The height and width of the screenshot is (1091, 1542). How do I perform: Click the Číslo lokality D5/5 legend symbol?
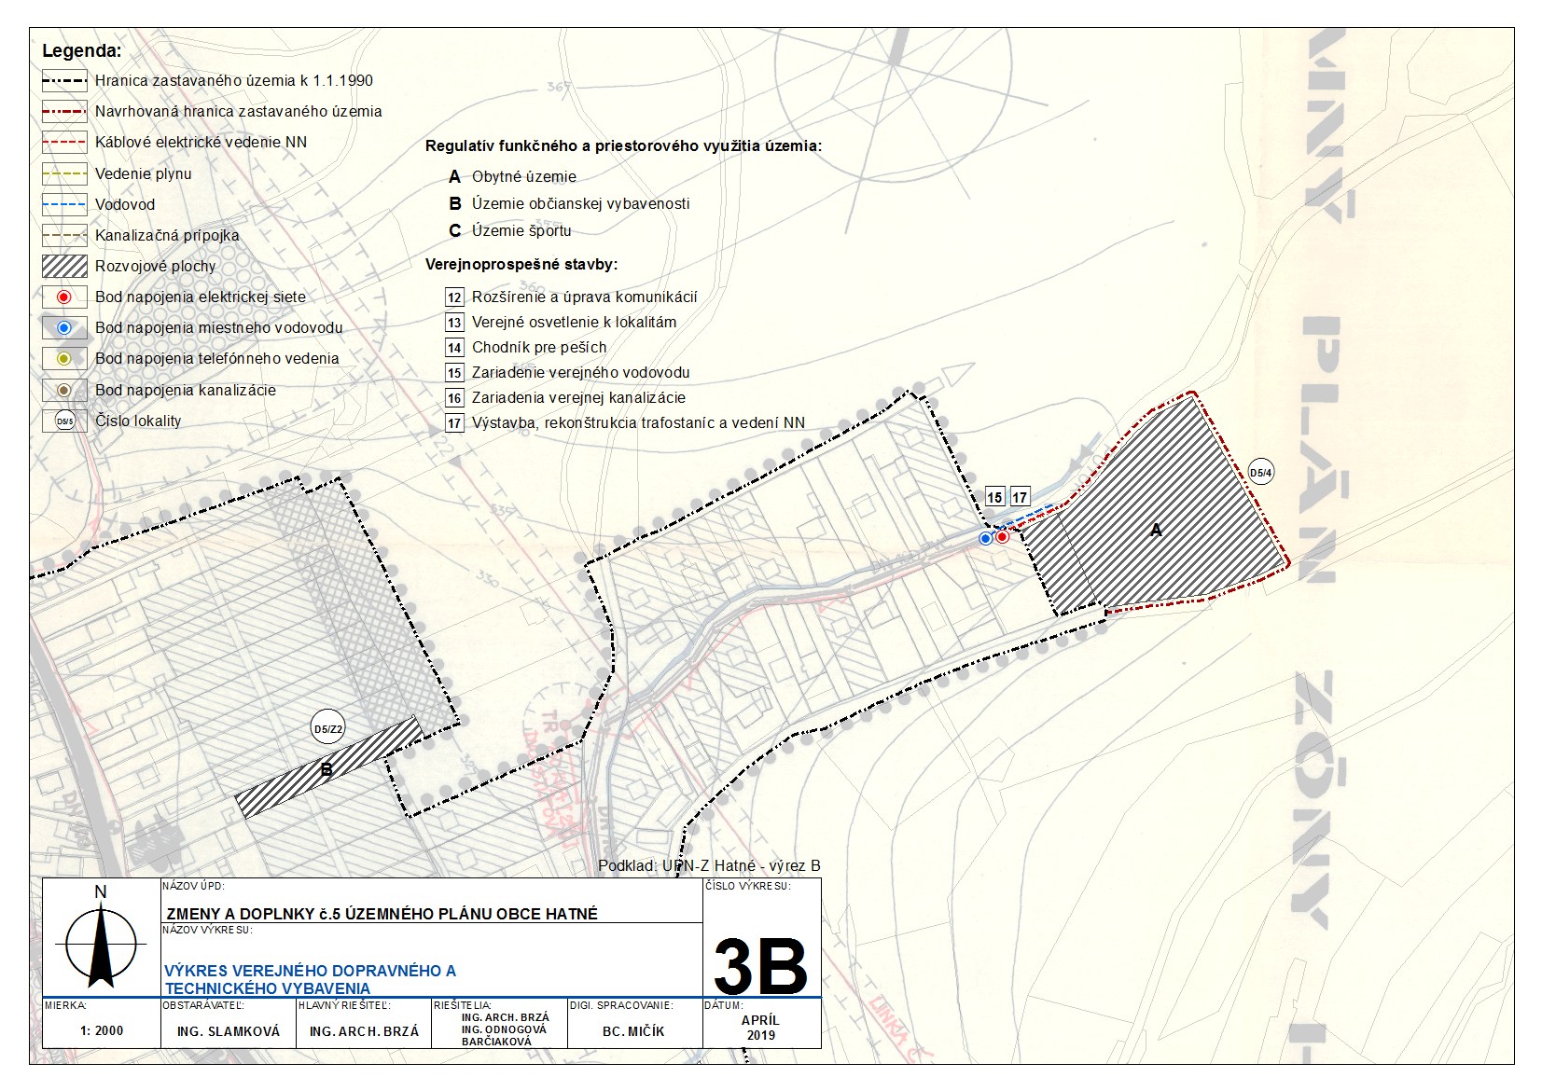(x=64, y=421)
